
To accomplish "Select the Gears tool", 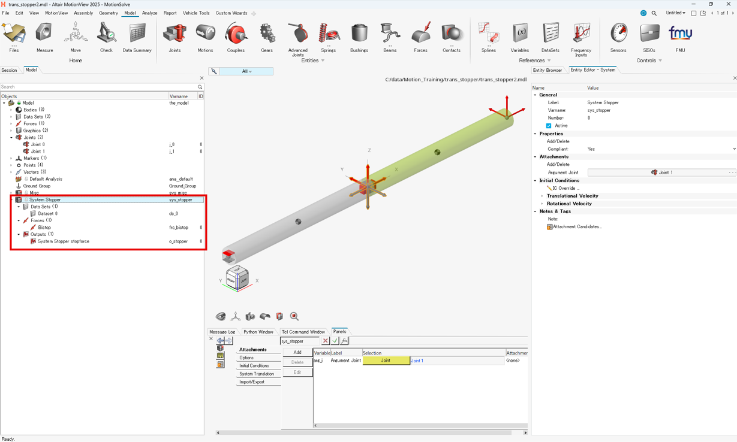I will [267, 37].
